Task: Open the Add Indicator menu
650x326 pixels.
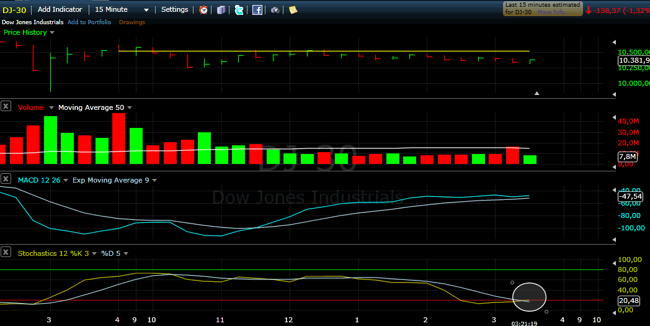Action: [x=60, y=10]
